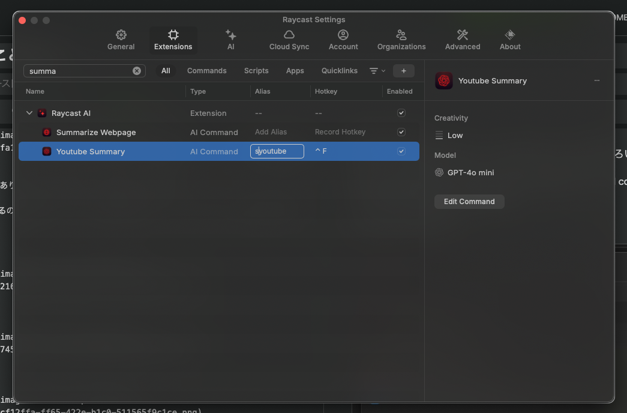The image size is (627, 413).
Task: Filter list by Scripts
Action: pos(256,71)
